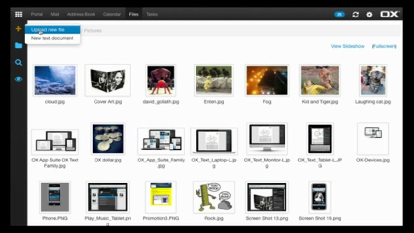Image resolution: width=414 pixels, height=233 pixels.
Task: Switch to the Portal tab
Action: coord(37,14)
